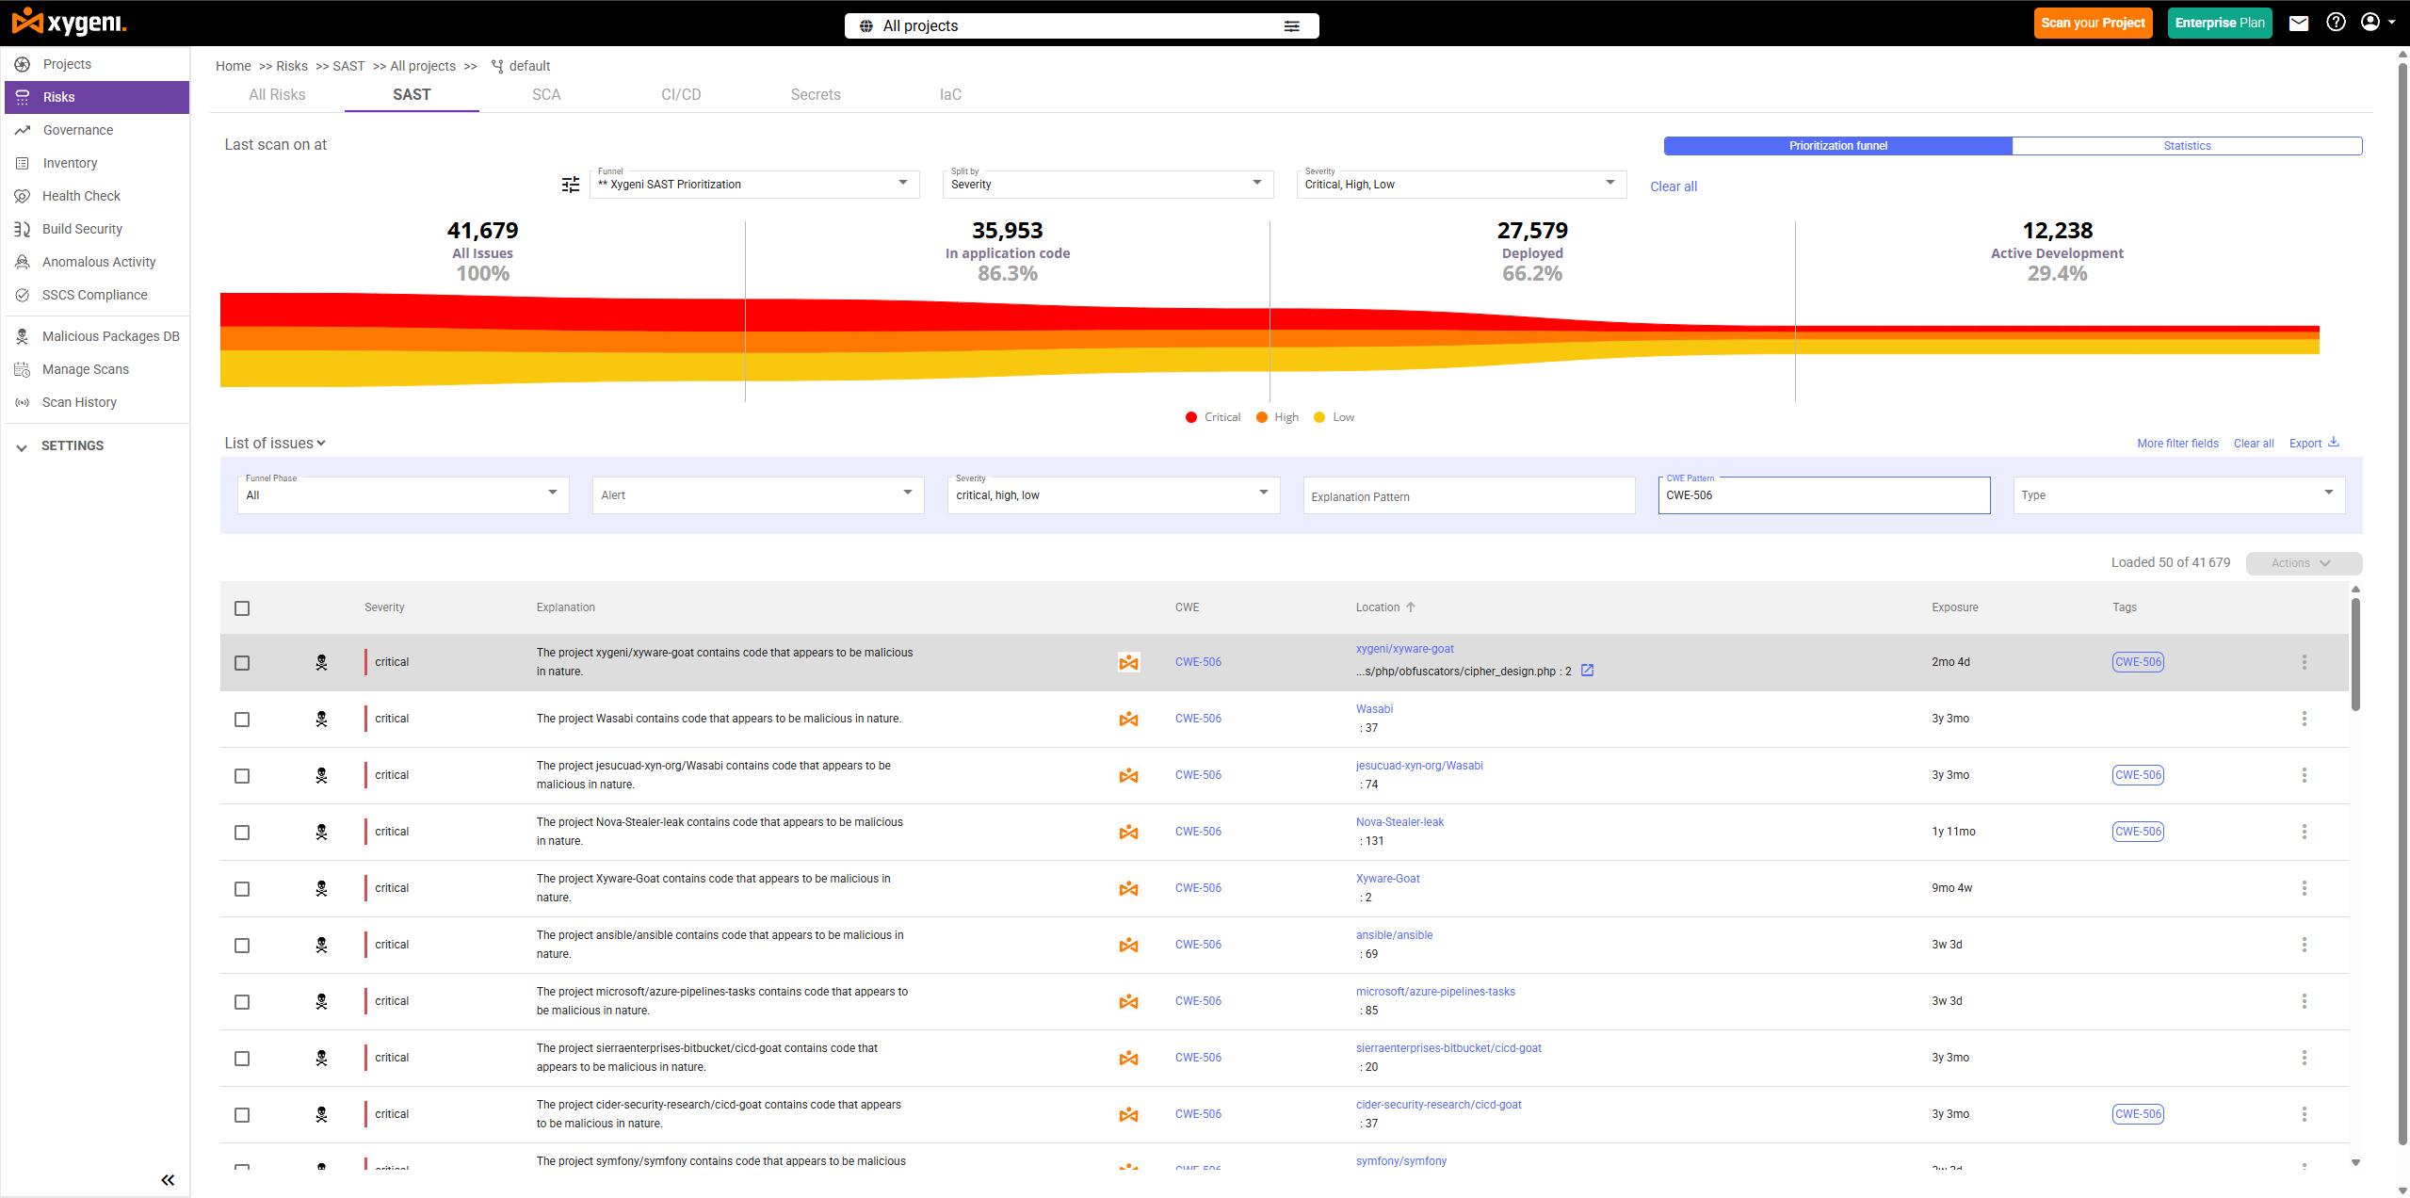The height and width of the screenshot is (1198, 2410).
Task: Expand the Split by Severity dropdown
Action: coord(1107,185)
